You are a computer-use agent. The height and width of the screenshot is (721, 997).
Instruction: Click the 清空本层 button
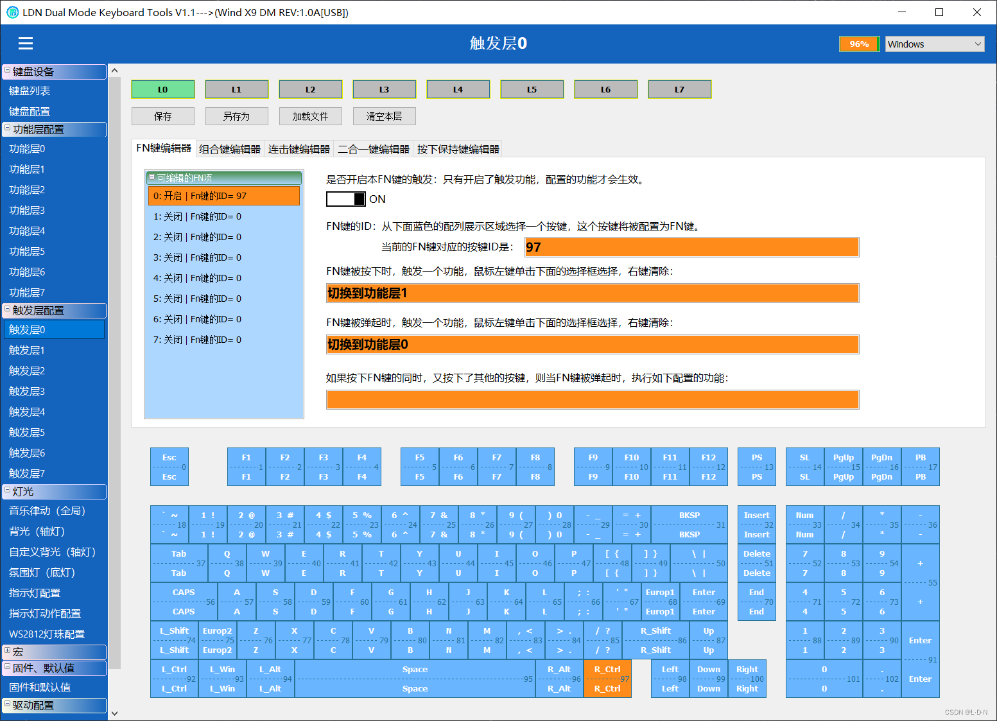tap(385, 116)
